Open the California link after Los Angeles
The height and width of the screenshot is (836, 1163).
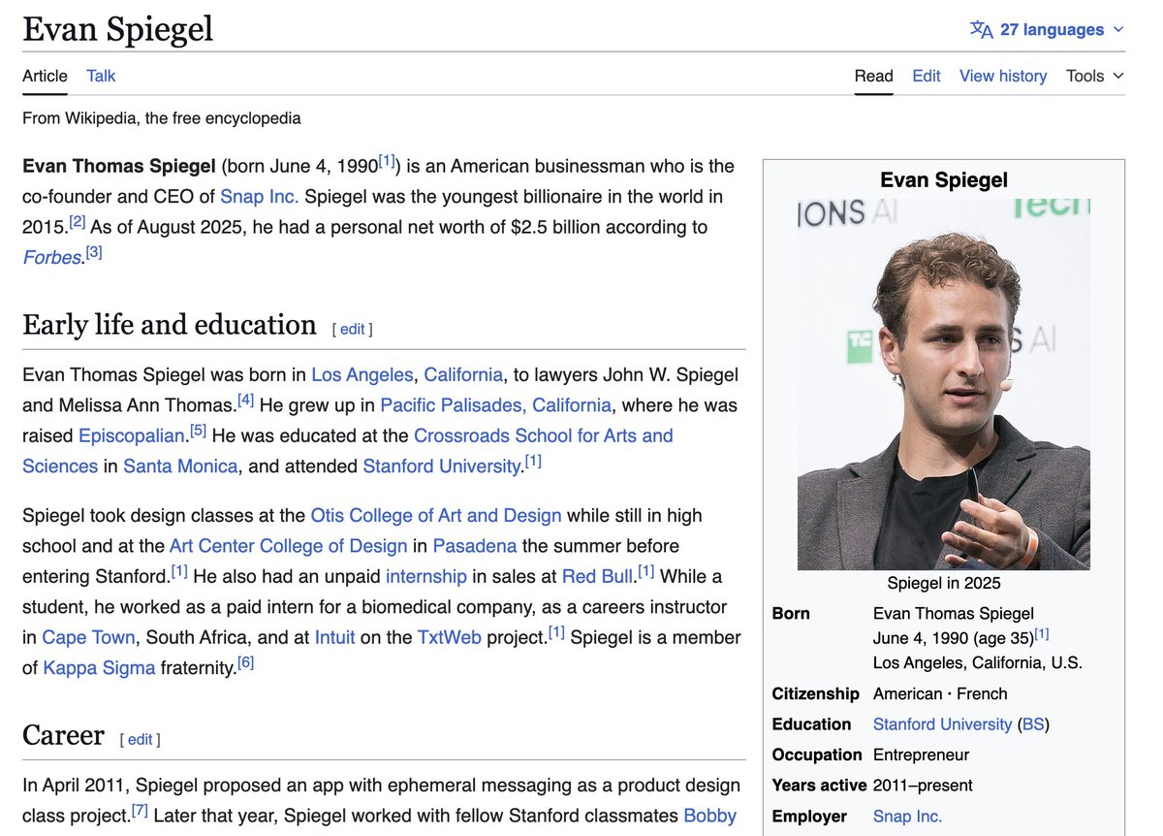[x=463, y=375]
